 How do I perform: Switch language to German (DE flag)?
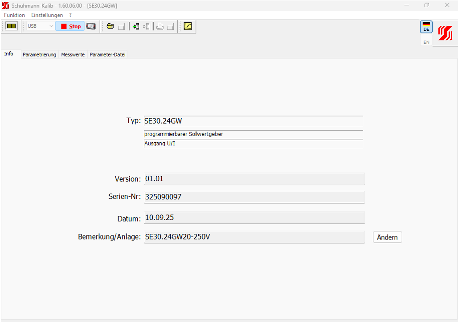click(x=426, y=27)
